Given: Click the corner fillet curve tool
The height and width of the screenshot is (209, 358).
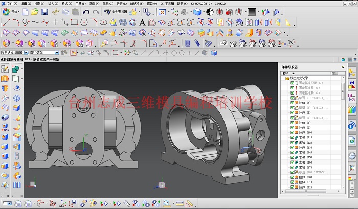Looking at the screenshot, I should (94, 22).
